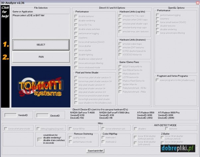Enable OpenGL performance logging checkbox

click(x=157, y=15)
